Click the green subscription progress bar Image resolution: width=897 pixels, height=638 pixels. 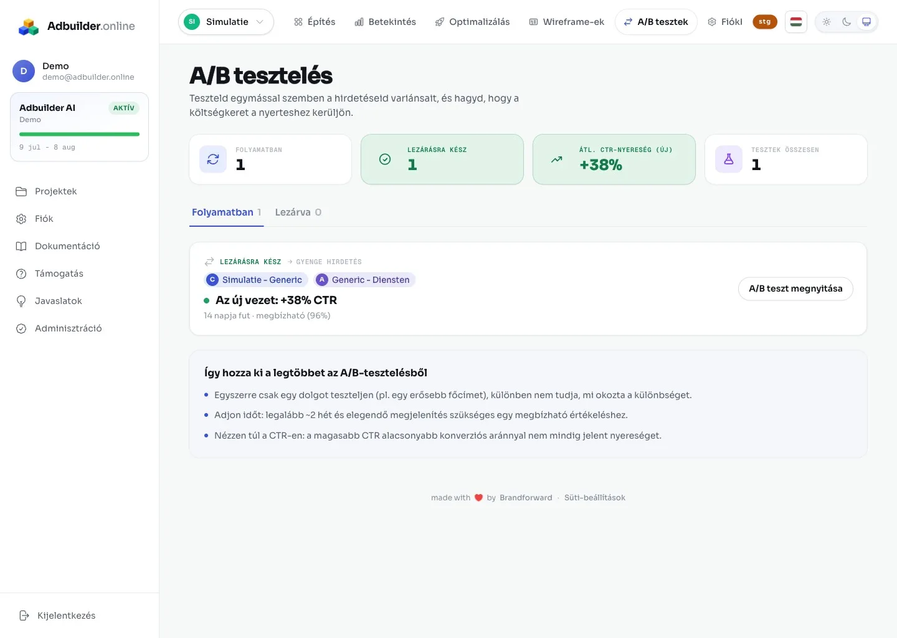(80, 134)
